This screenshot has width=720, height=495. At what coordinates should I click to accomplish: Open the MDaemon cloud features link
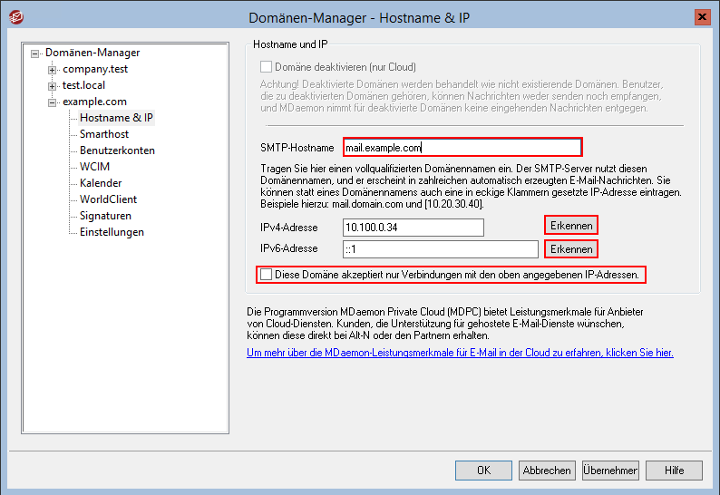pos(460,353)
